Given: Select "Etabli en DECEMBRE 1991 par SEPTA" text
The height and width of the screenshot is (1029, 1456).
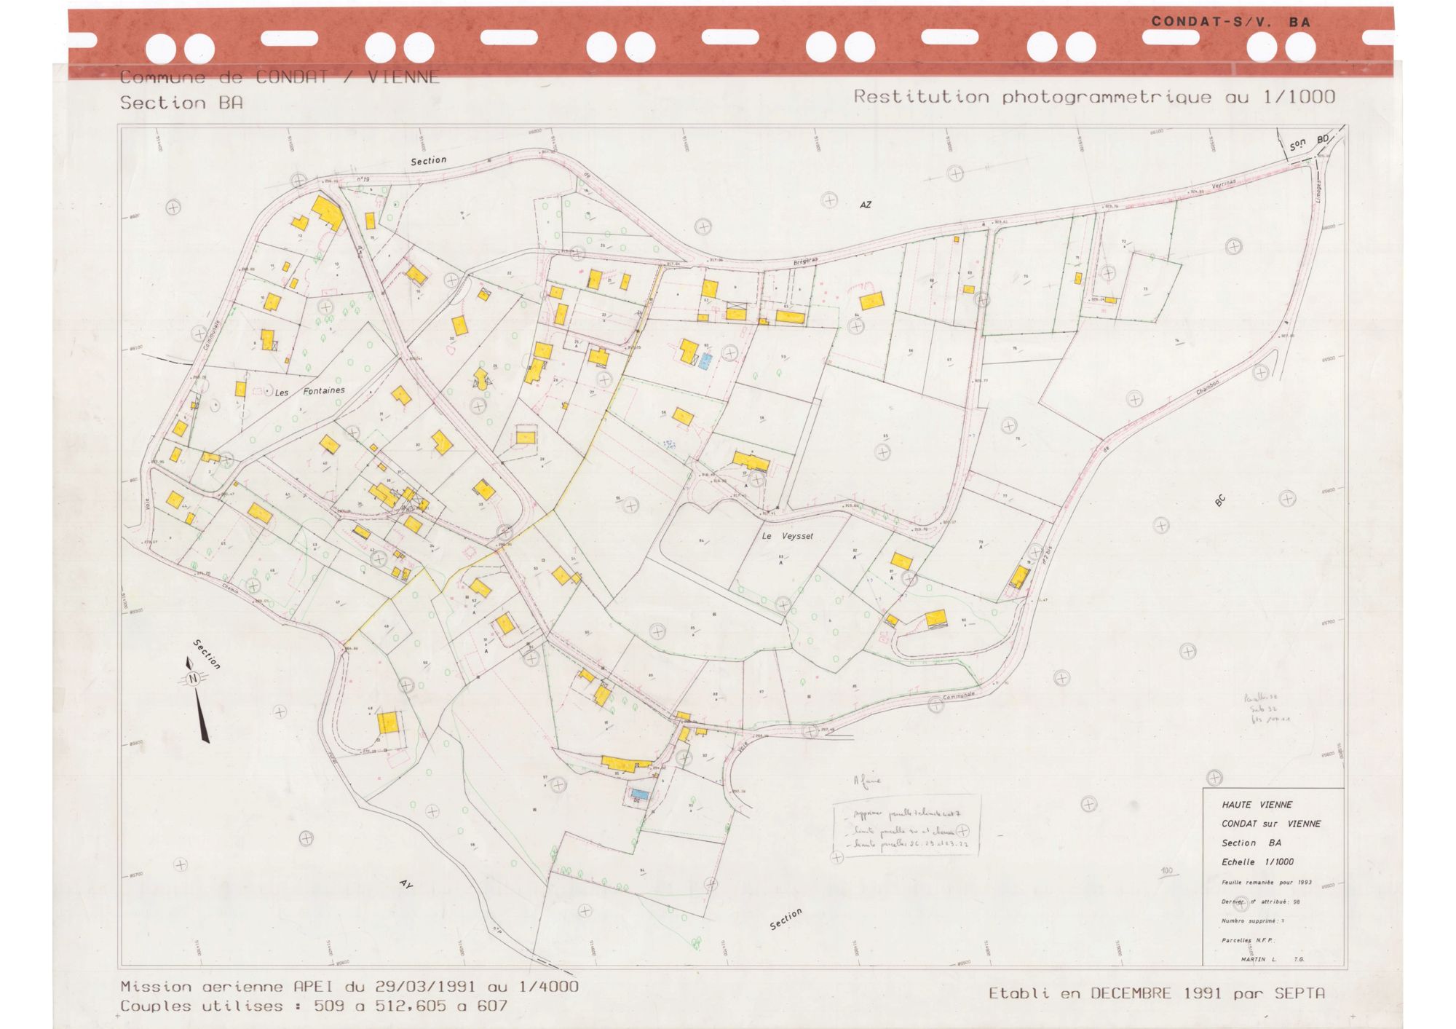Looking at the screenshot, I should click(1157, 993).
